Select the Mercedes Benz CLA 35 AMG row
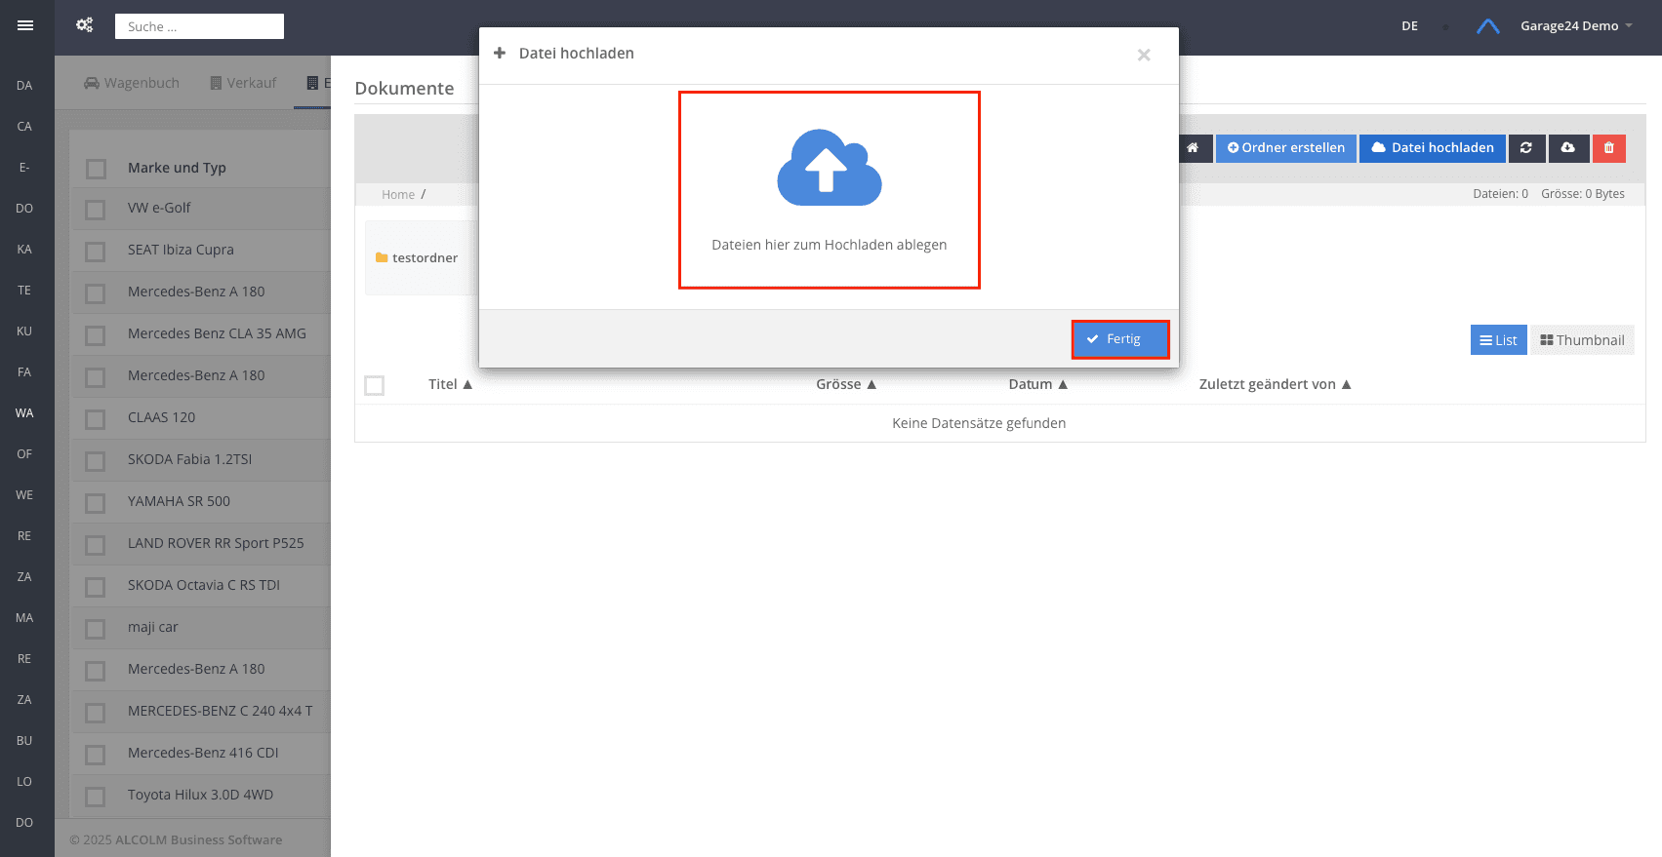The image size is (1662, 857). pos(201,333)
